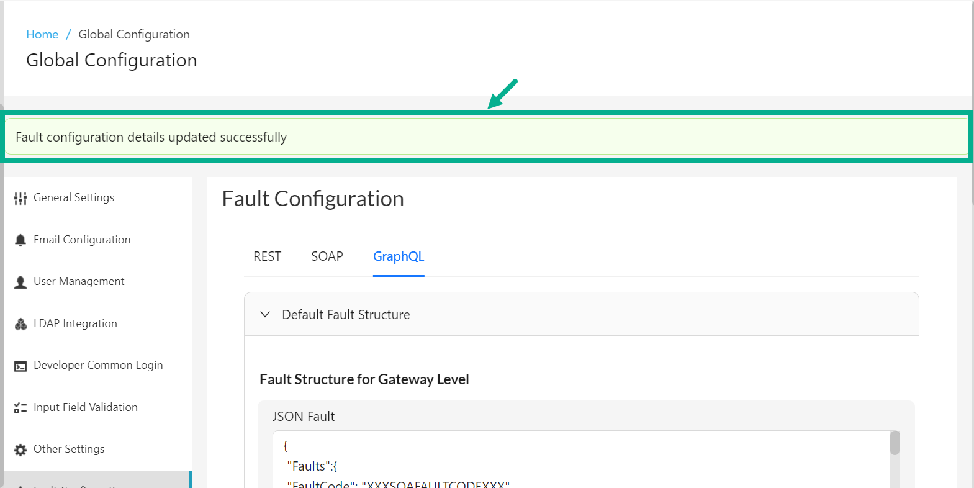Open the Email Configuration settings page
This screenshot has height=488, width=974.
82,240
